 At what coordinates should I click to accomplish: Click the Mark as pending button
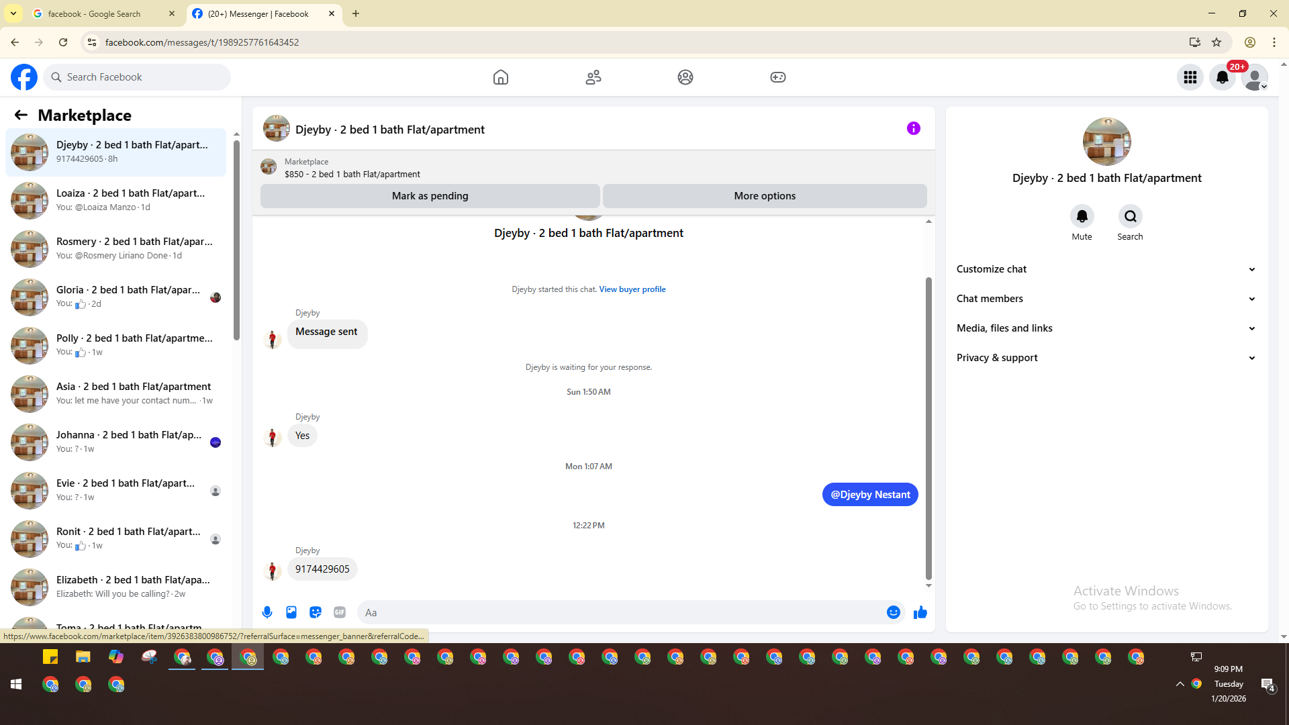(x=430, y=196)
